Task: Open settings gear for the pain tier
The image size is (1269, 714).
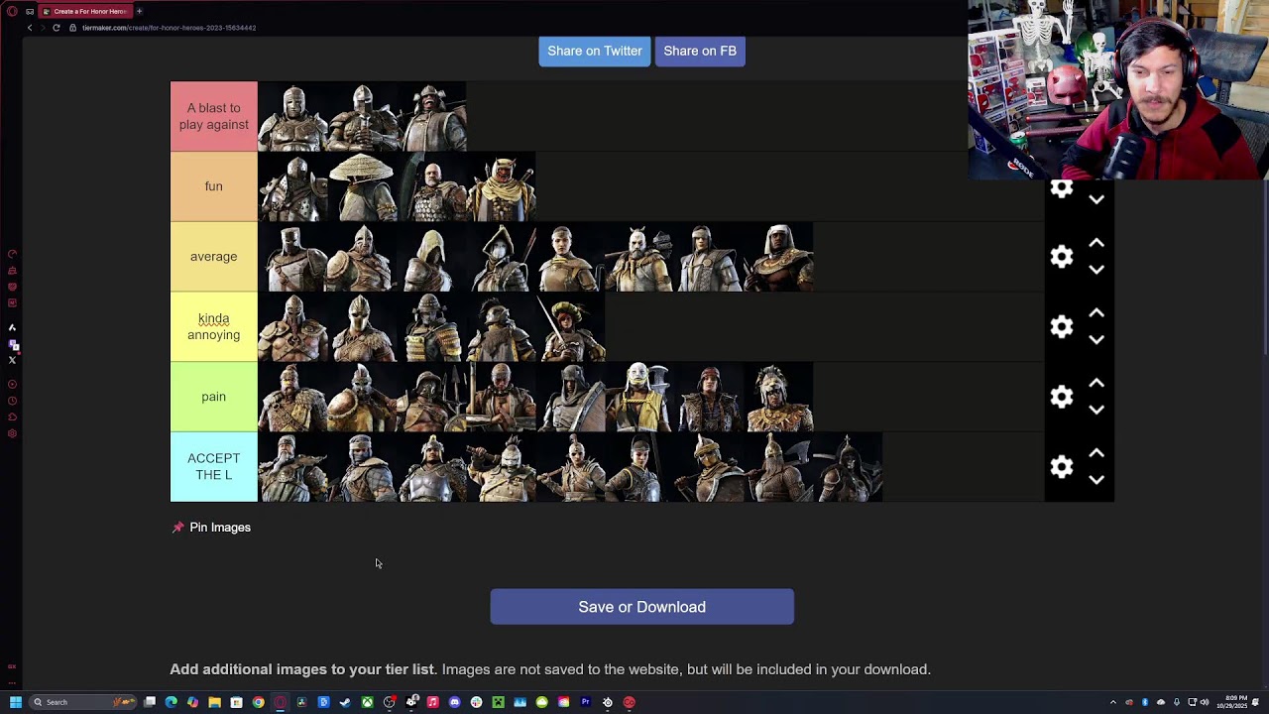Action: click(1062, 397)
